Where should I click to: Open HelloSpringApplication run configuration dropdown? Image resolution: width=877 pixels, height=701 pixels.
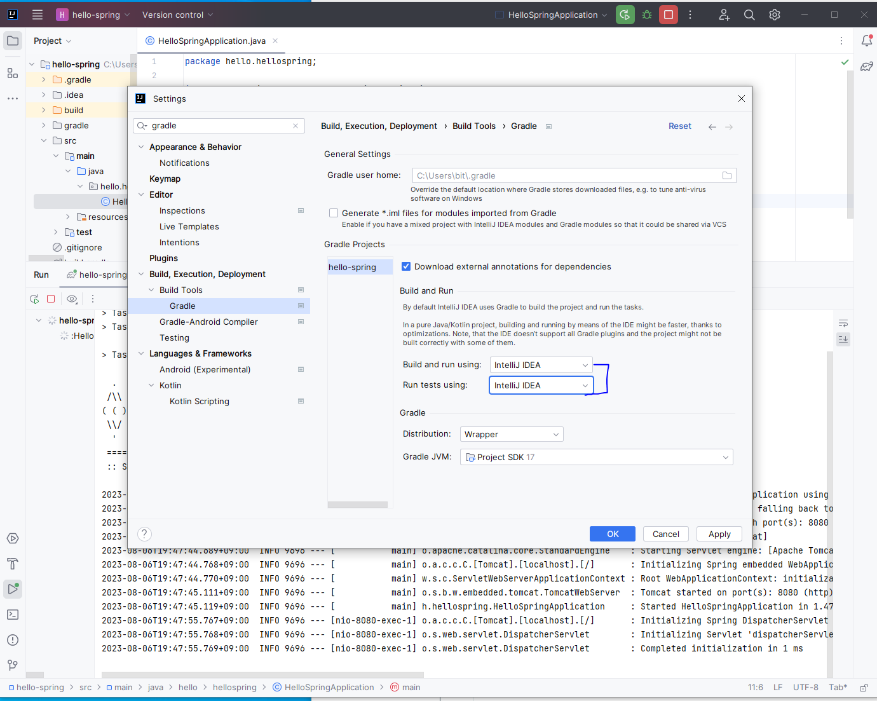click(551, 15)
